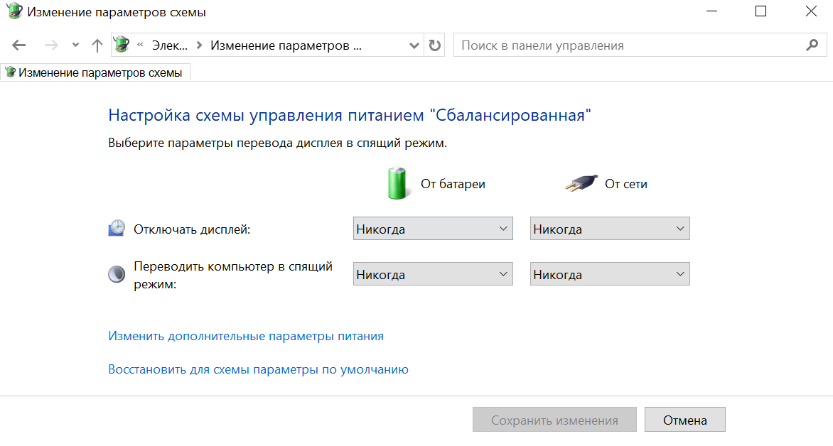Click the sleep mode moon icon
The image size is (833, 446).
click(x=116, y=274)
